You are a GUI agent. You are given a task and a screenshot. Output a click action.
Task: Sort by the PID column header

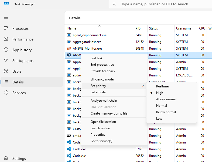138,28
